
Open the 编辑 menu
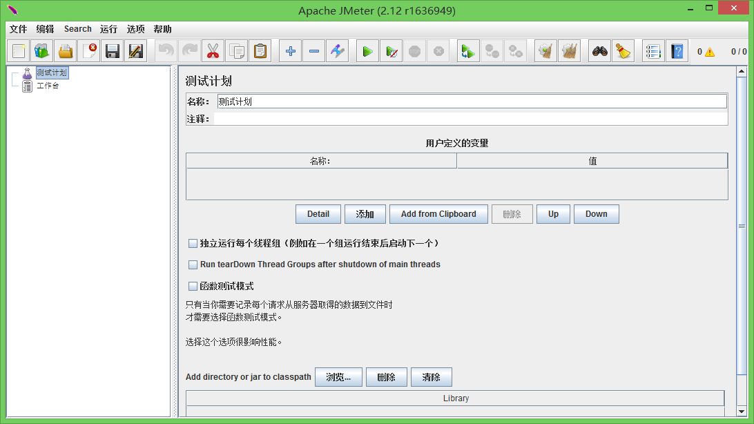(x=45, y=29)
